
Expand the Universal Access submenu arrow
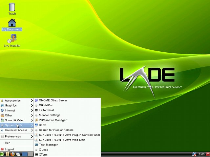pos(32,130)
